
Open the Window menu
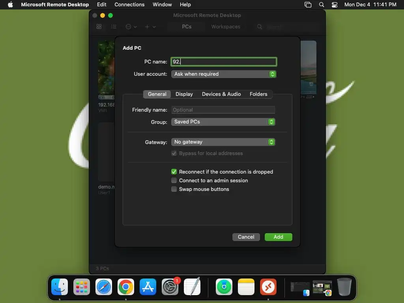(x=162, y=4)
